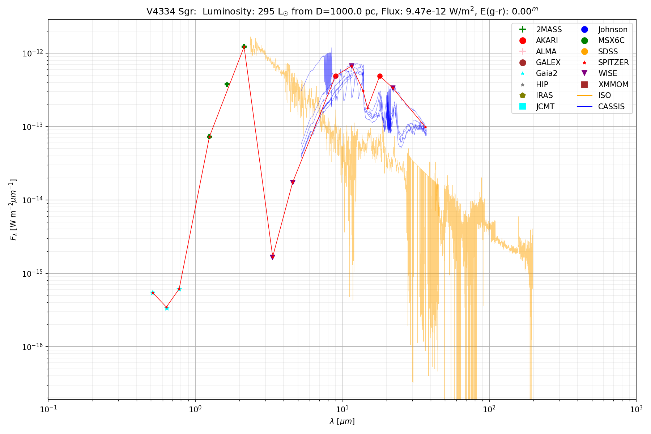The width and height of the screenshot is (651, 434).
Task: Click the Fλ y-axis label
Action: coord(13,210)
